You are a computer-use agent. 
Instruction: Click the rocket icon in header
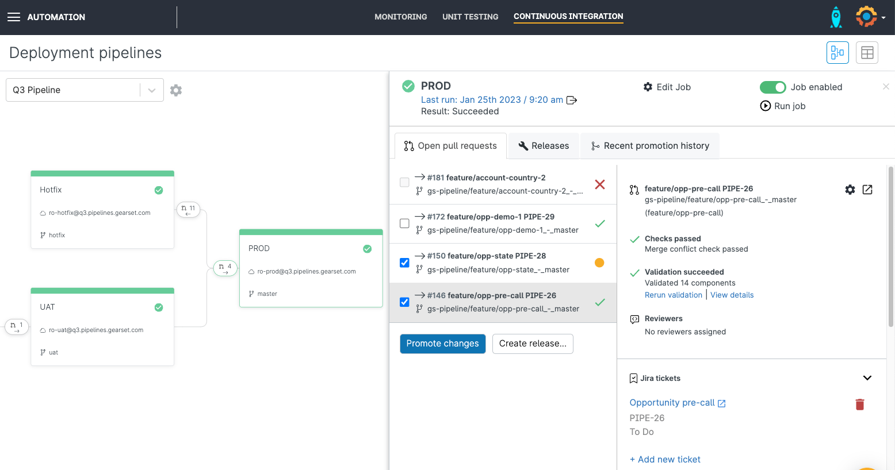pyautogui.click(x=836, y=17)
